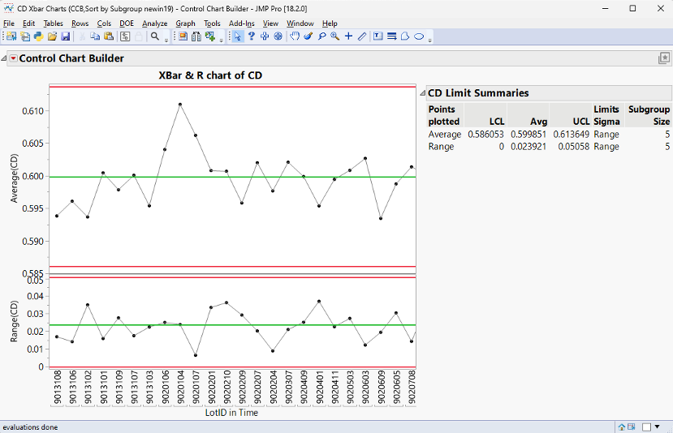The width and height of the screenshot is (673, 433).
Task: Open the Rows menu
Action: 80,24
